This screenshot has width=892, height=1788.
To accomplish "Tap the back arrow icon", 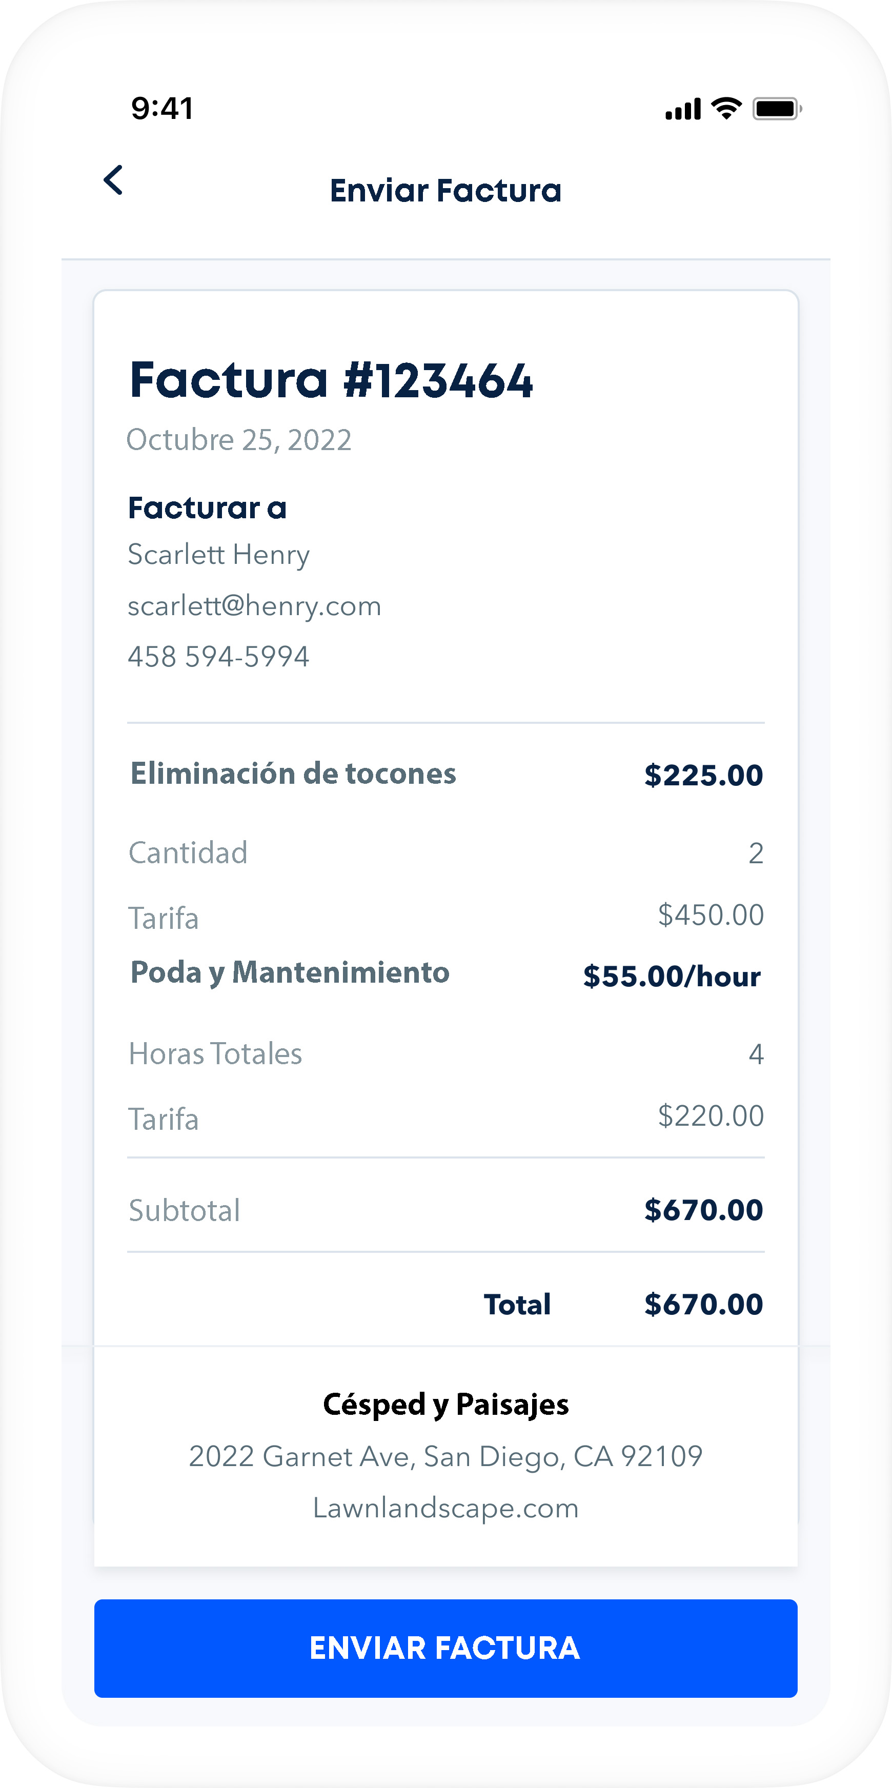I will pyautogui.click(x=113, y=180).
